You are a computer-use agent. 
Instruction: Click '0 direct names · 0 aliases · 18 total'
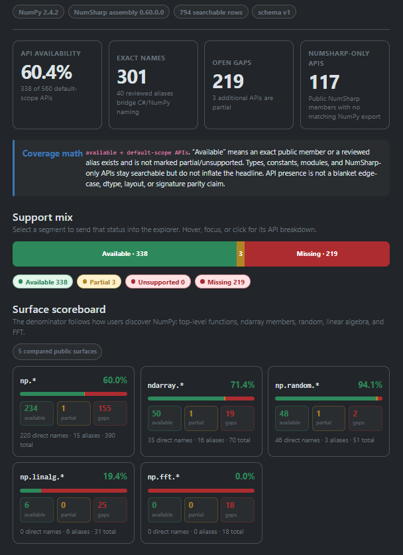196,532
